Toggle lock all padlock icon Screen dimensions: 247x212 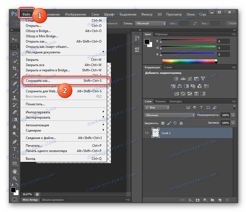181,123
